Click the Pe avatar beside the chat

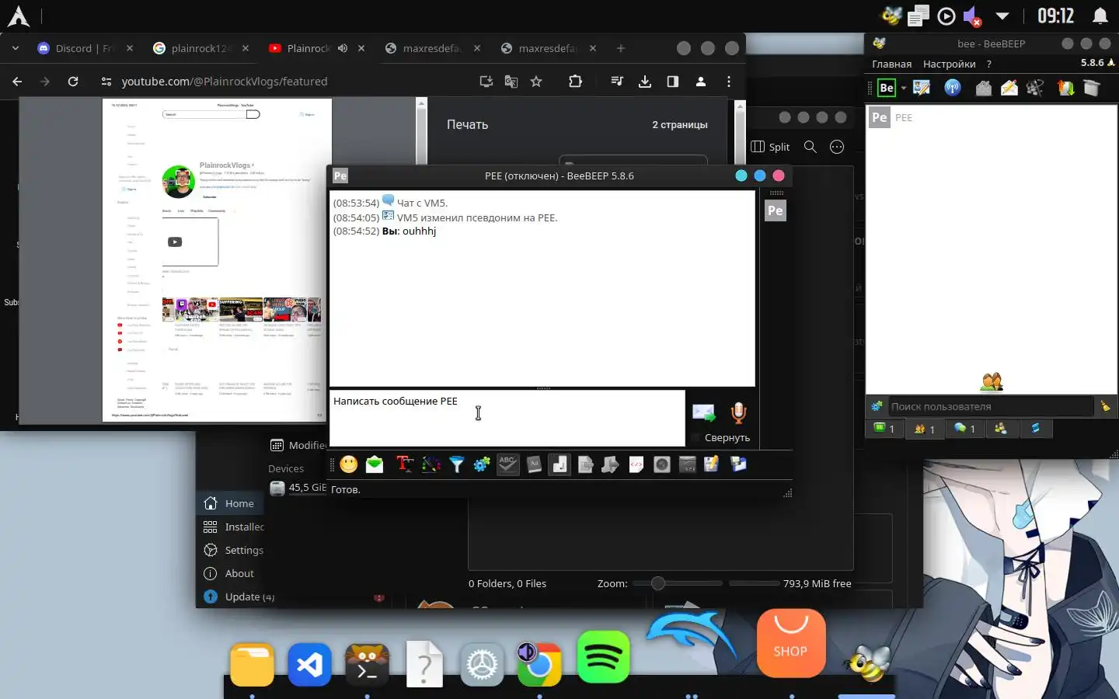[775, 210]
